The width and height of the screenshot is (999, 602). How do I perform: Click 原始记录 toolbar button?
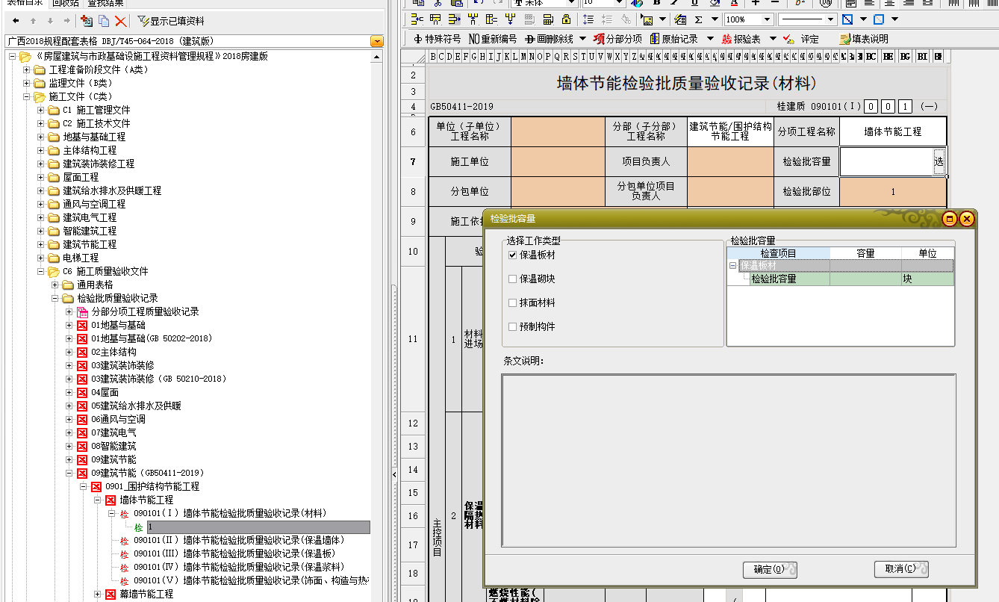coord(674,39)
